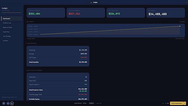Expand the arrow next to Close September
The width and height of the screenshot is (188, 106).
(185, 103)
